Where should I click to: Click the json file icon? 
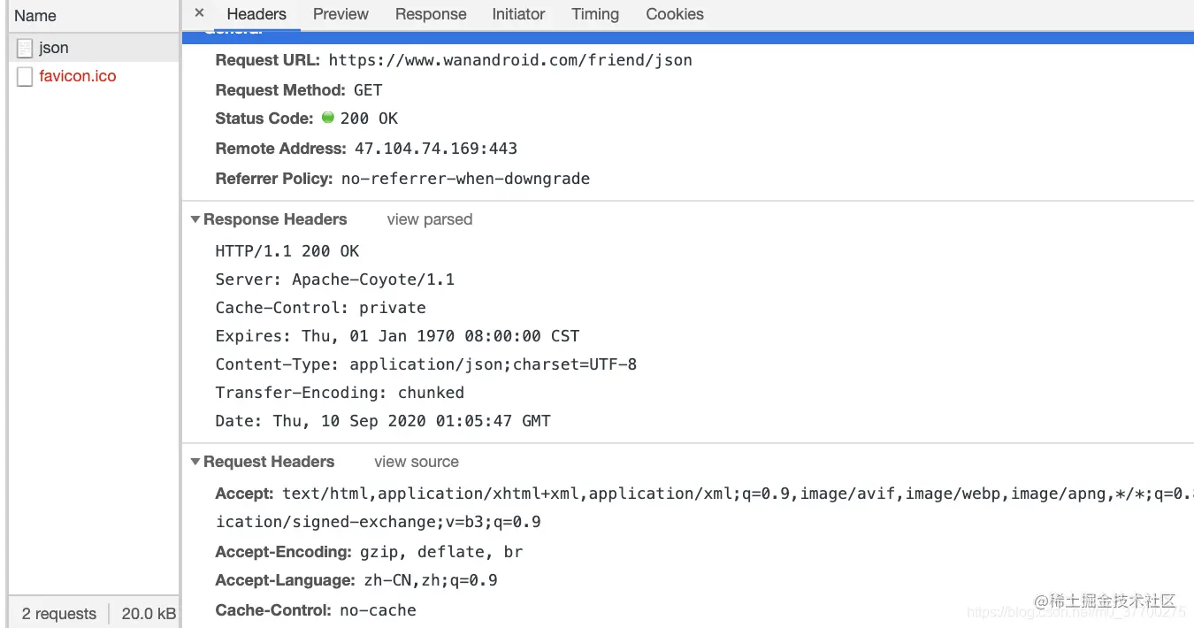[x=25, y=48]
